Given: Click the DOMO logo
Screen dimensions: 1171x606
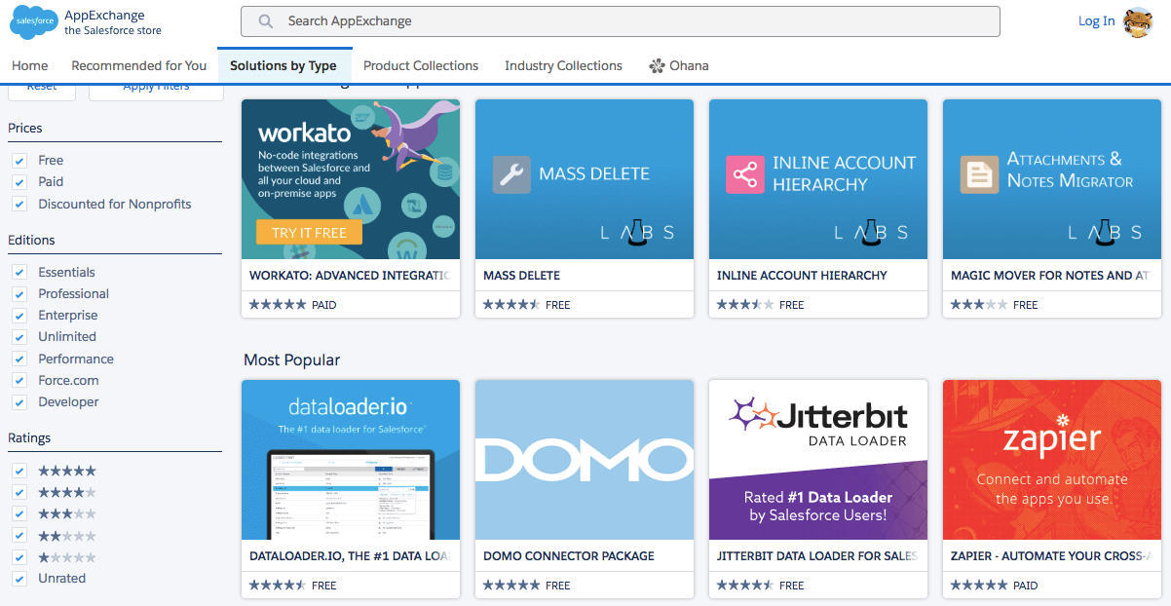Looking at the screenshot, I should pos(585,460).
